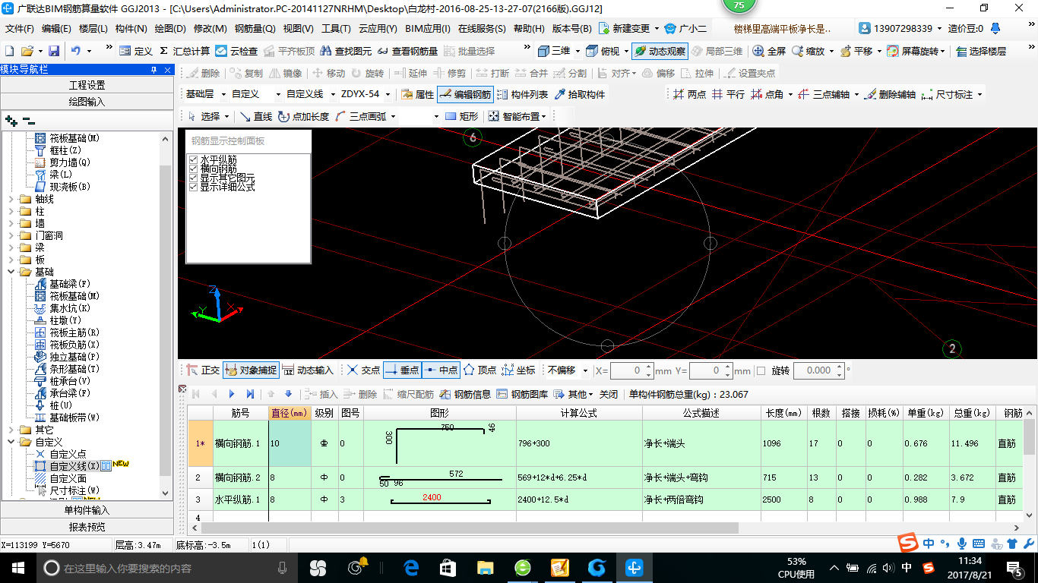Open 工具(T) menu
The width and height of the screenshot is (1038, 583).
336,29
